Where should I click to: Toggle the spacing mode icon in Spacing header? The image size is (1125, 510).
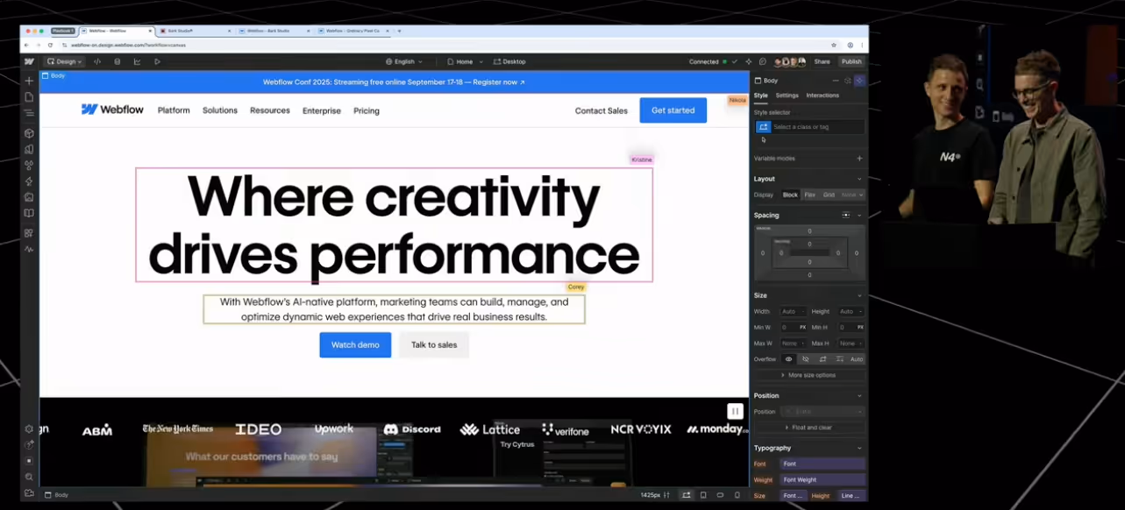[845, 215]
